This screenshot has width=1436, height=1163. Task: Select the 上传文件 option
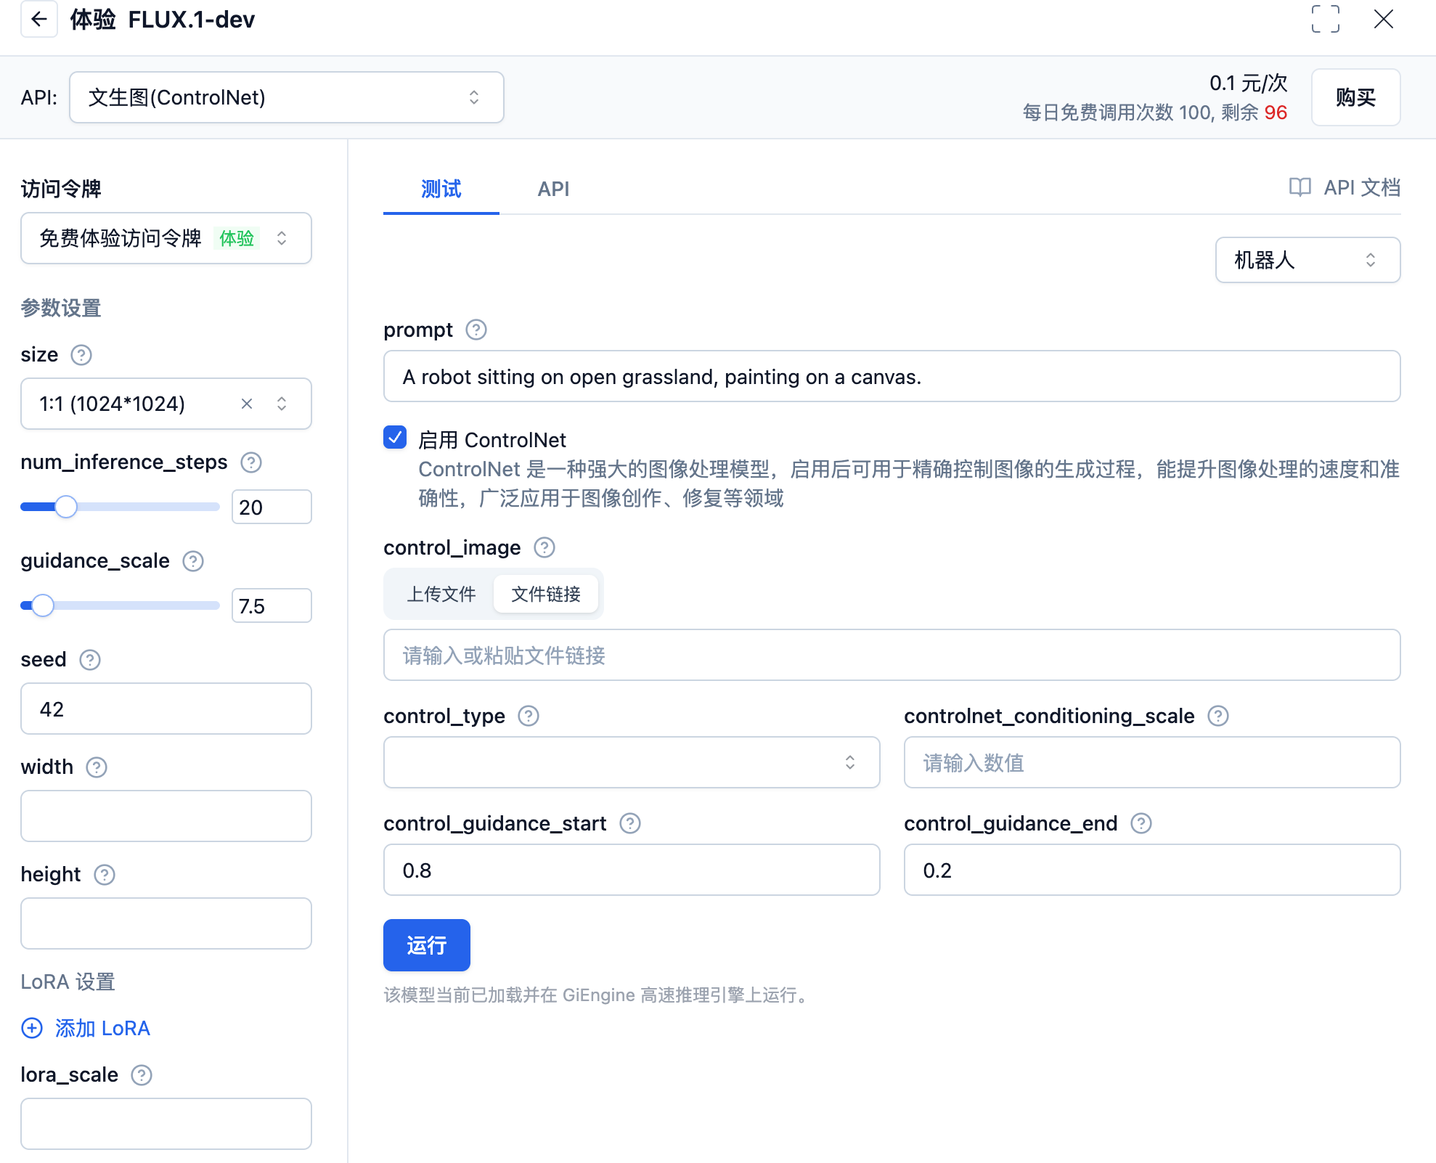[x=441, y=594]
